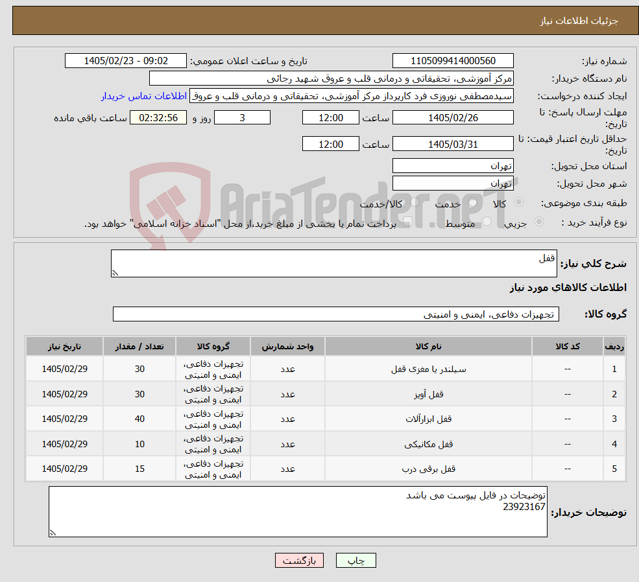Click the phone number 23923167 in notes
639x582 pixels.
[x=524, y=507]
